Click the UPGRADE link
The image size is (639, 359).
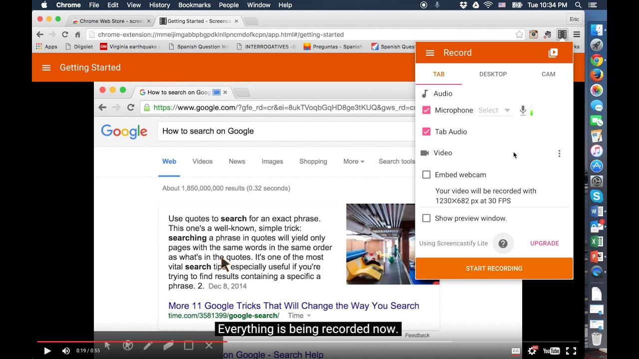[x=545, y=243]
